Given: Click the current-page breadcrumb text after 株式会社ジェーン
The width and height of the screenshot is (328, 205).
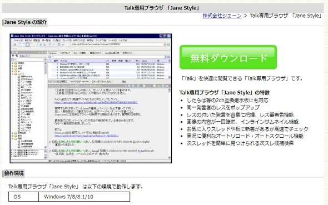Looking at the screenshot, I should click(x=286, y=16).
